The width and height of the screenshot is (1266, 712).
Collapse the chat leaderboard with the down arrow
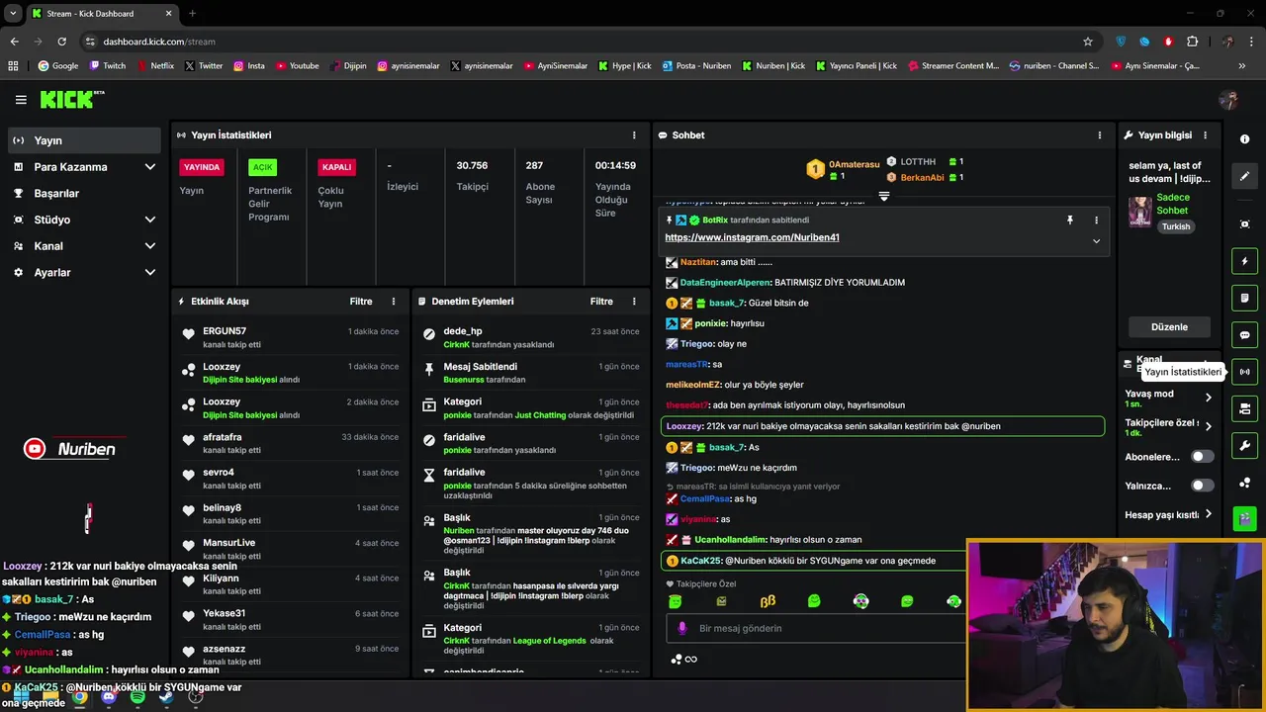pyautogui.click(x=884, y=196)
